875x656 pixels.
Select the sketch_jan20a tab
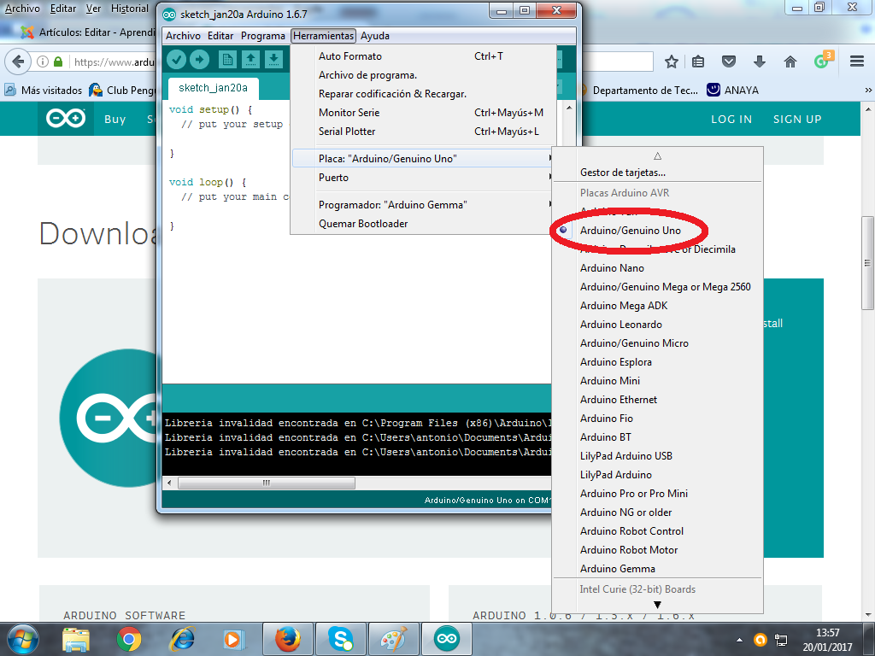pyautogui.click(x=213, y=88)
